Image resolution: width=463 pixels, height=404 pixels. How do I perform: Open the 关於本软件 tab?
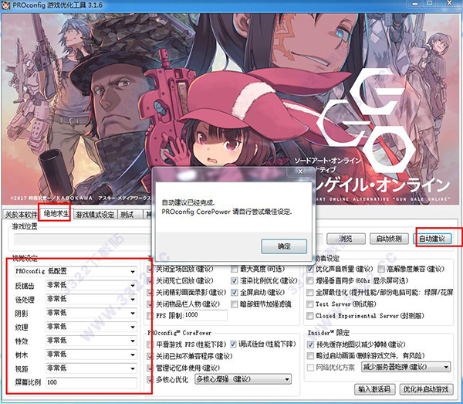click(21, 214)
